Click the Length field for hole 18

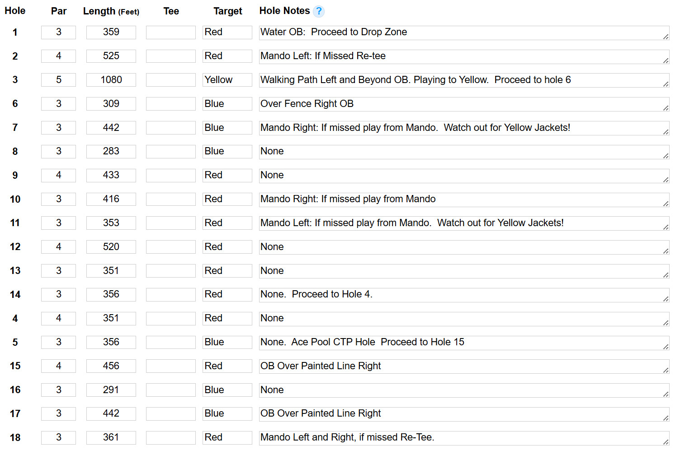pyautogui.click(x=111, y=437)
